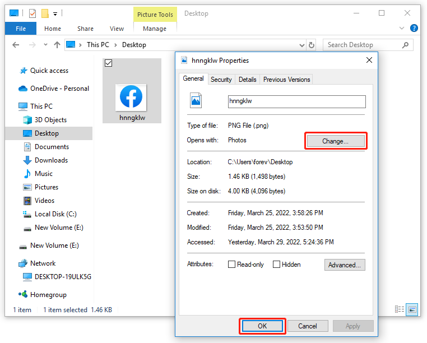Go back with the Back arrow

pos(16,45)
